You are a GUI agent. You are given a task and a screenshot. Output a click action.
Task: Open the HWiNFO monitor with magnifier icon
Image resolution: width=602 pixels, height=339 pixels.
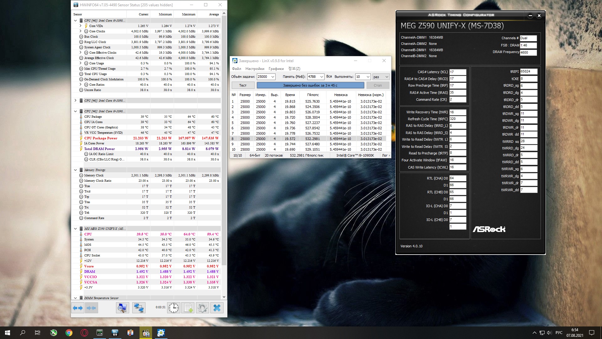click(x=122, y=308)
